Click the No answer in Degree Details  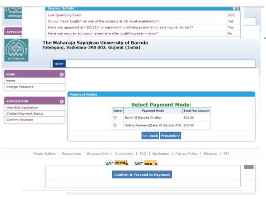click(230, 34)
